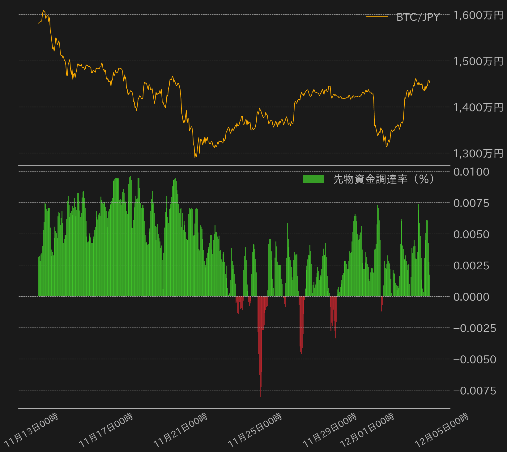The height and width of the screenshot is (452, 507).
Task: Click the BTC/JPY legend label
Action: pyautogui.click(x=418, y=17)
